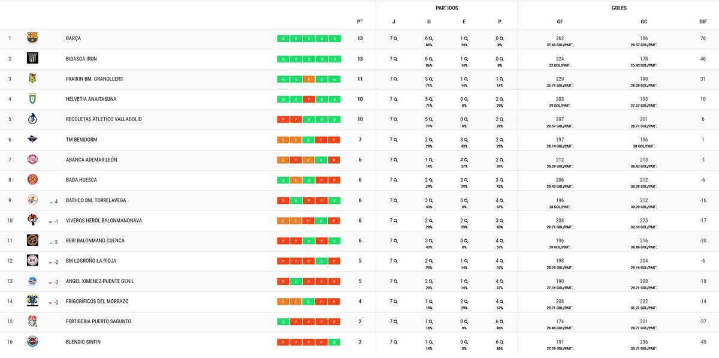
Task: Click the Barça club crest
Action: pyautogui.click(x=32, y=38)
